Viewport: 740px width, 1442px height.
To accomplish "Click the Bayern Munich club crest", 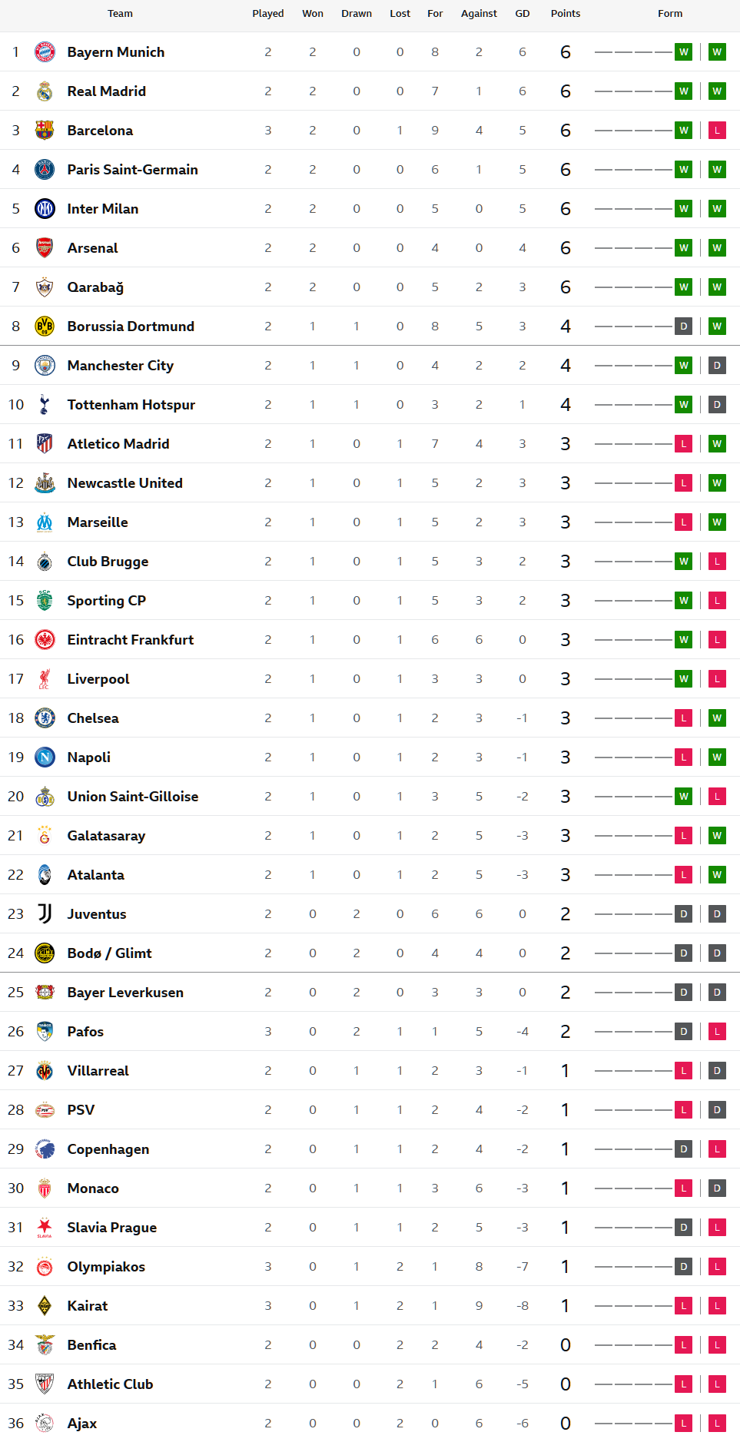I will [45, 52].
